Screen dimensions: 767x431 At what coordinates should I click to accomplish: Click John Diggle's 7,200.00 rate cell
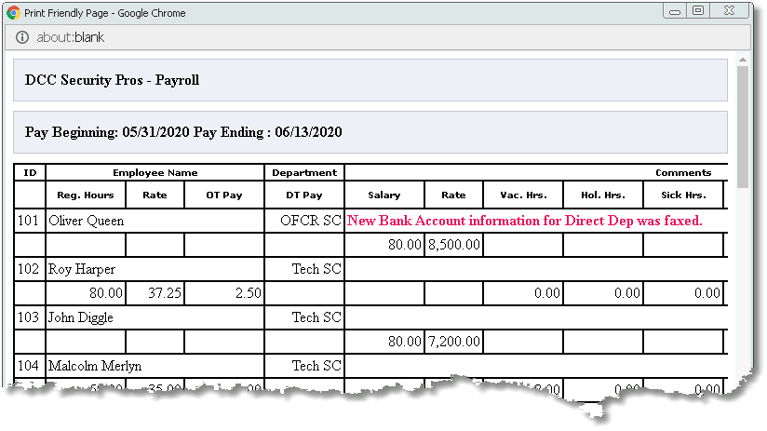point(454,342)
